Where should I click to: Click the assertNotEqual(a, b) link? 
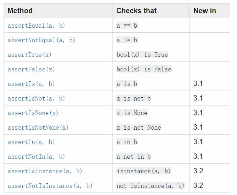(42, 40)
